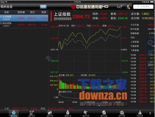Image resolution: width=155 pixels, height=117 pixels.
Task: Open the 基金交易 shopping cart tab
Action: (86, 113)
